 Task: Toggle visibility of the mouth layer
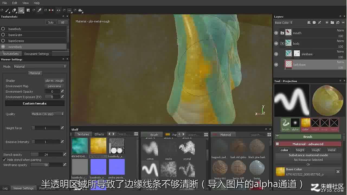pos(276,33)
